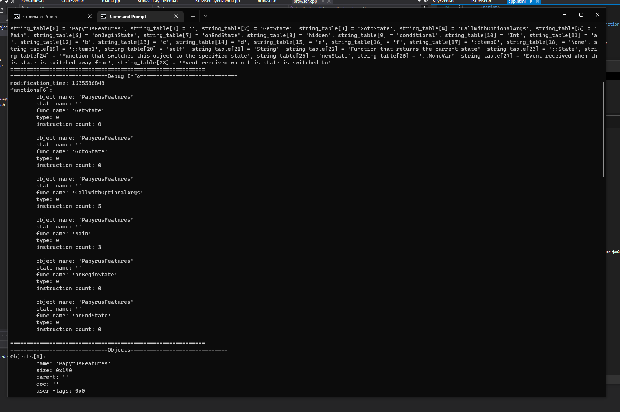Click the 'instruction count: 5' line
The image size is (620, 412).
[x=69, y=206]
